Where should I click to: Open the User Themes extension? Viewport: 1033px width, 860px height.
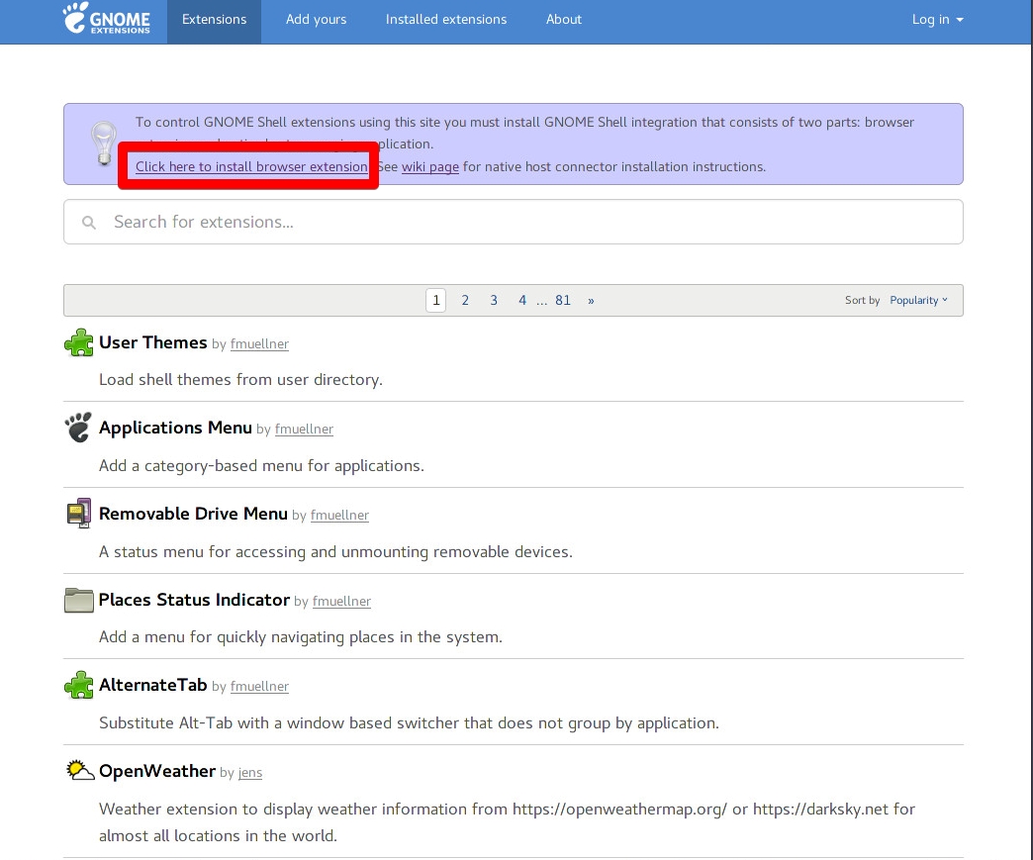[x=152, y=342]
